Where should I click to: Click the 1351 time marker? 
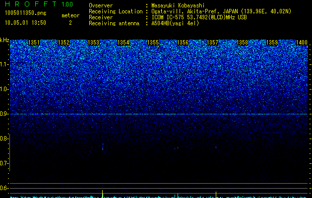coord(34,43)
